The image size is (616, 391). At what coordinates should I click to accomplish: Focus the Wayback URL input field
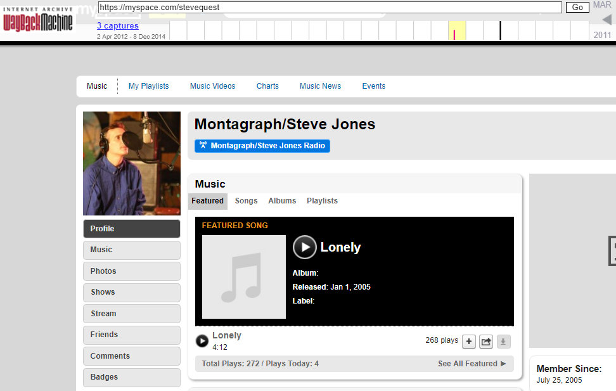330,7
